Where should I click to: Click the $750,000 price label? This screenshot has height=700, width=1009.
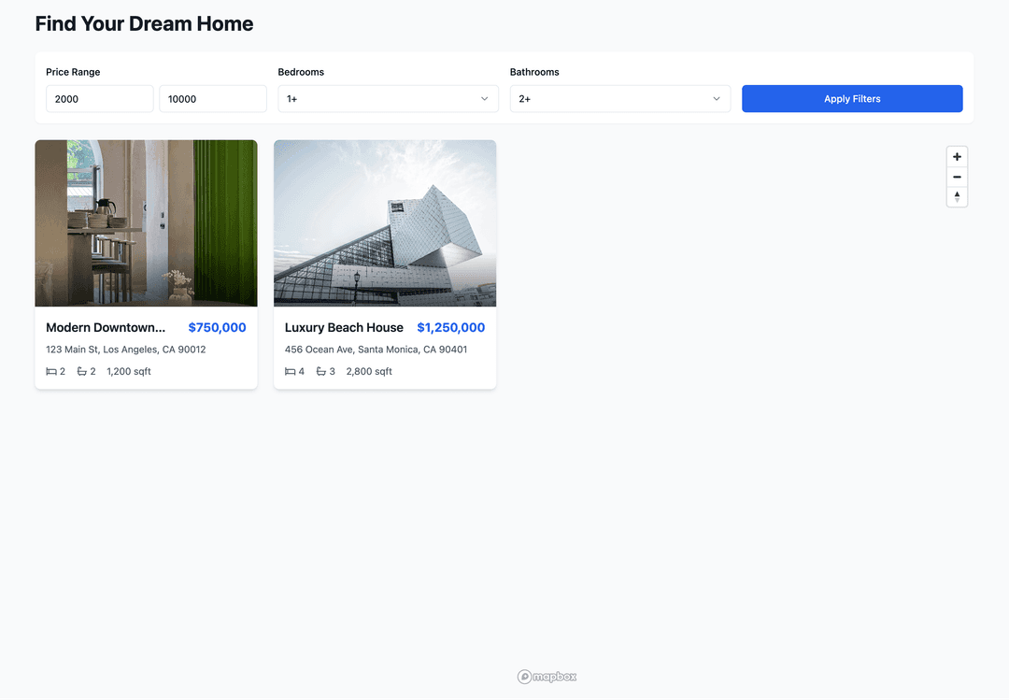pos(217,327)
